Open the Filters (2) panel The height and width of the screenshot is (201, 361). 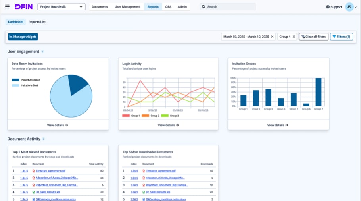pyautogui.click(x=342, y=37)
